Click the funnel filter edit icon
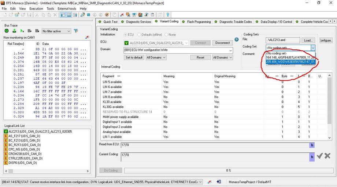The width and height of the screenshot is (337, 187). (76, 31)
